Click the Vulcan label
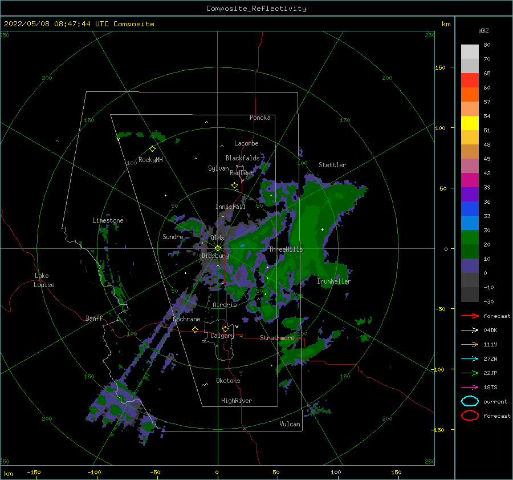Screen dimensions: 513x480 pyautogui.click(x=290, y=424)
